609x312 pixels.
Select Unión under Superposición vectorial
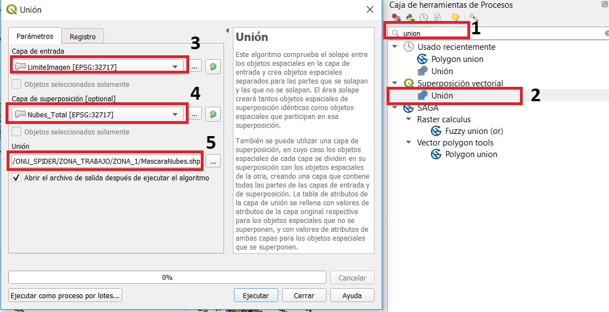(442, 96)
